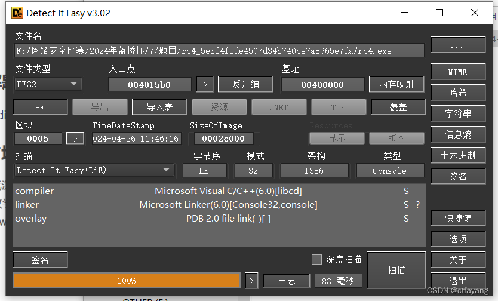Screen dimensions: 498x301
Task: Click the '?' mark on linker row
Action: pyautogui.click(x=417, y=205)
